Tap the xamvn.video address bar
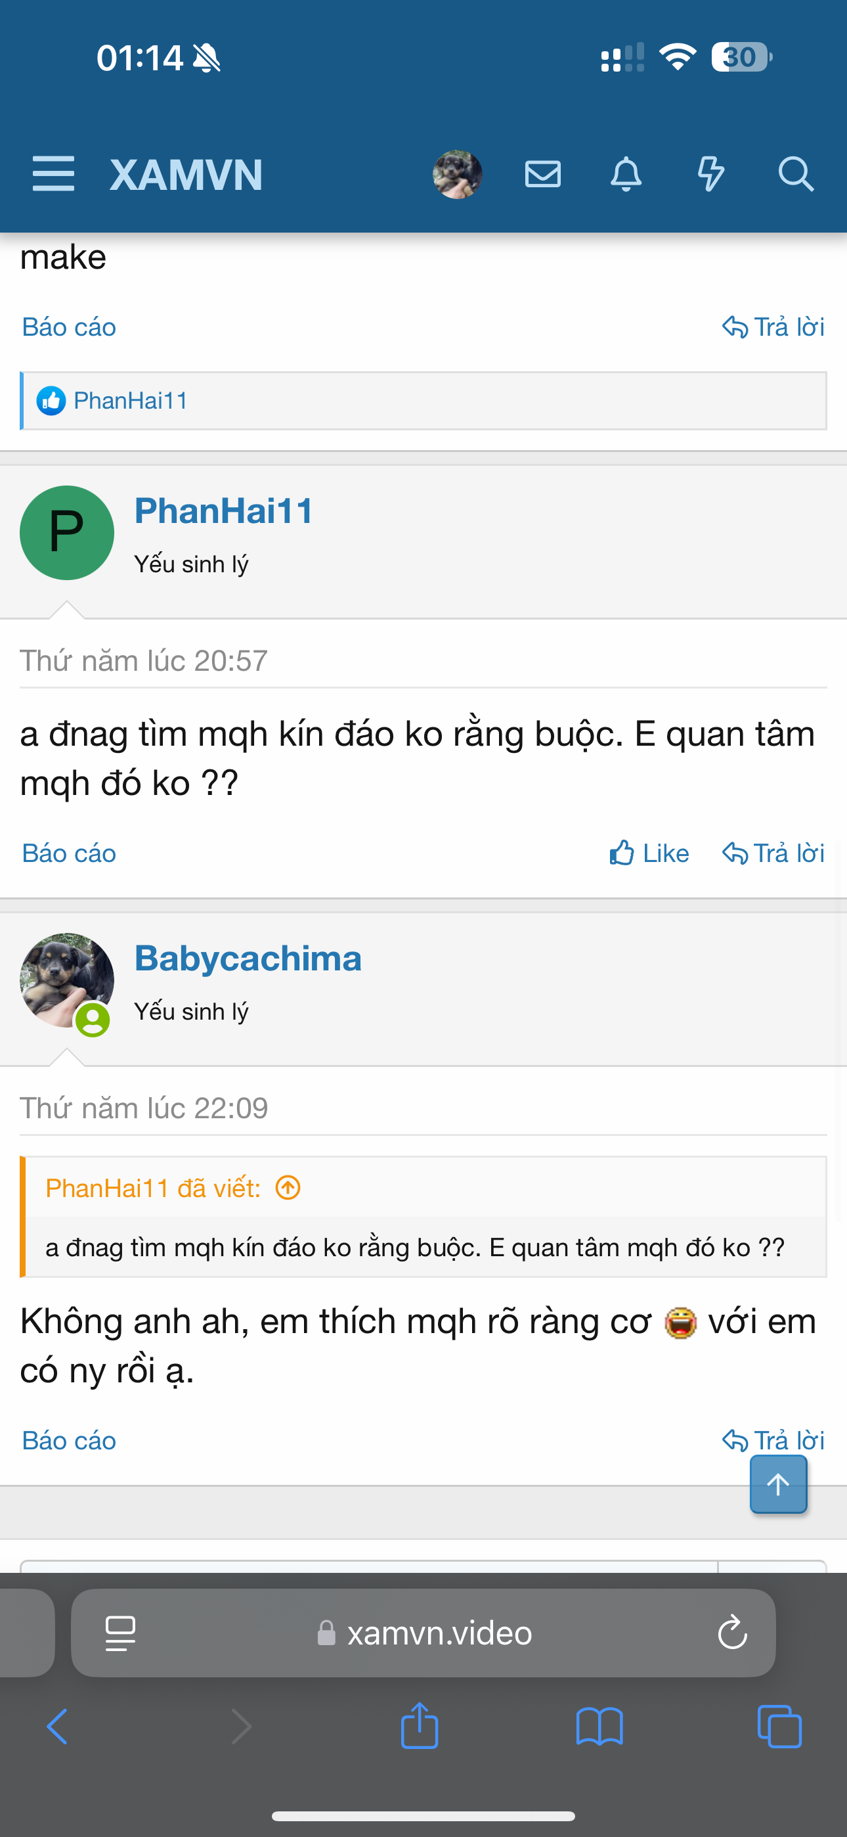 (439, 1632)
